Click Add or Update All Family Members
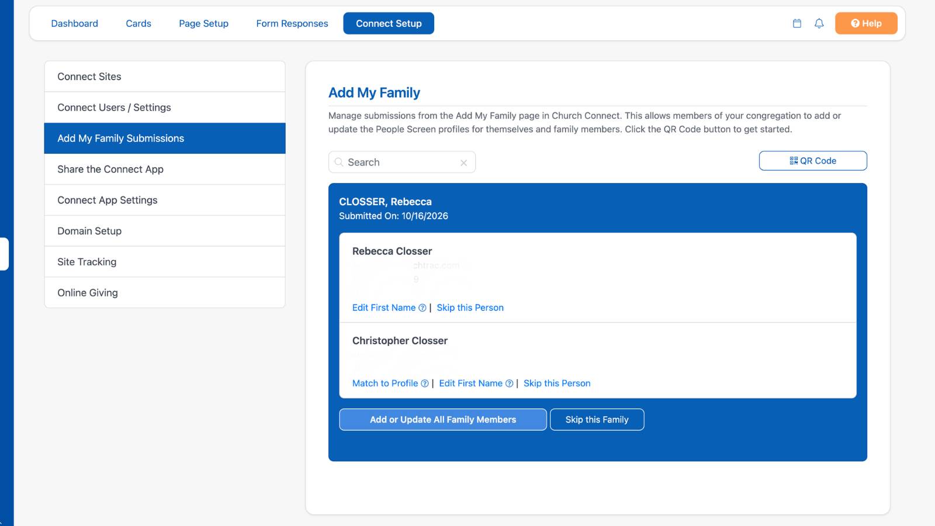The image size is (935, 526). click(443, 420)
